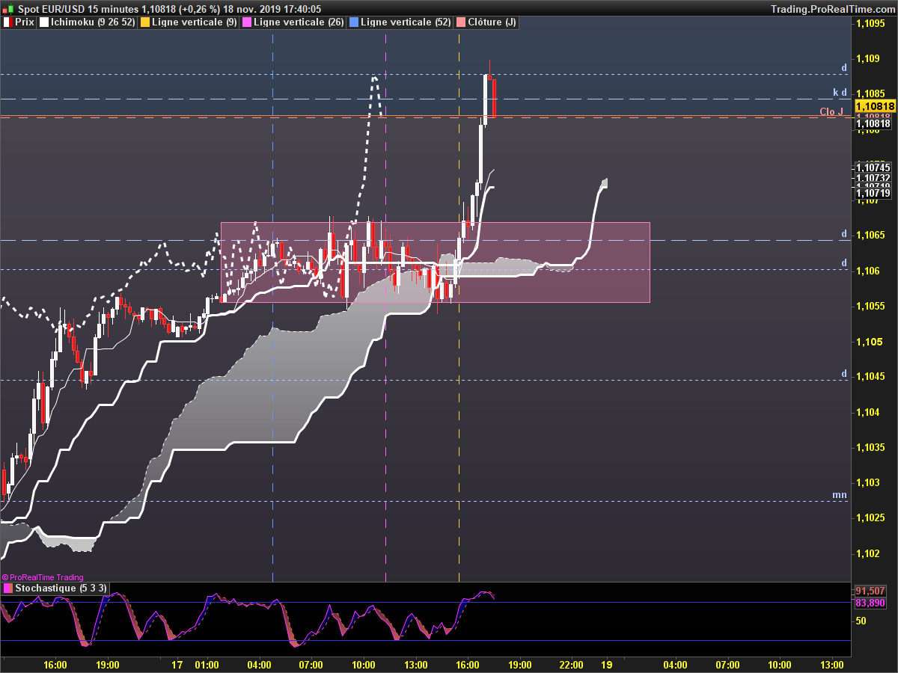This screenshot has width=898, height=673.
Task: Click the 1,1025 price axis label
Action: coord(870,517)
